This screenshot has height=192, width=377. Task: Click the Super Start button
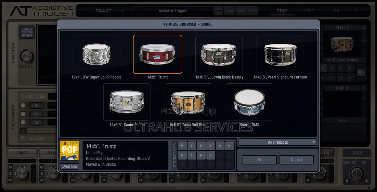[x=27, y=32]
